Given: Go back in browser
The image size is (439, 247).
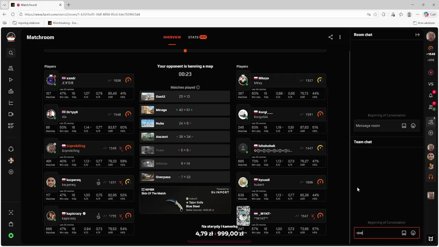Looking at the screenshot, I should [x=4, y=14].
